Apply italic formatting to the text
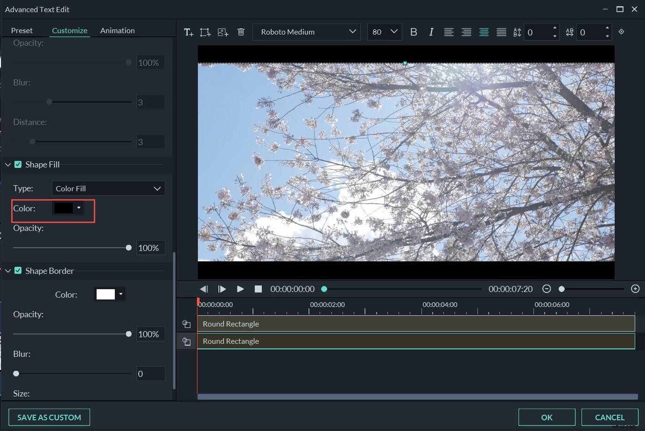 (x=431, y=32)
